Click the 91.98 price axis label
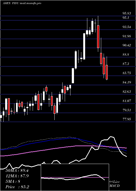The image size is (136, 191). click(x=126, y=36)
